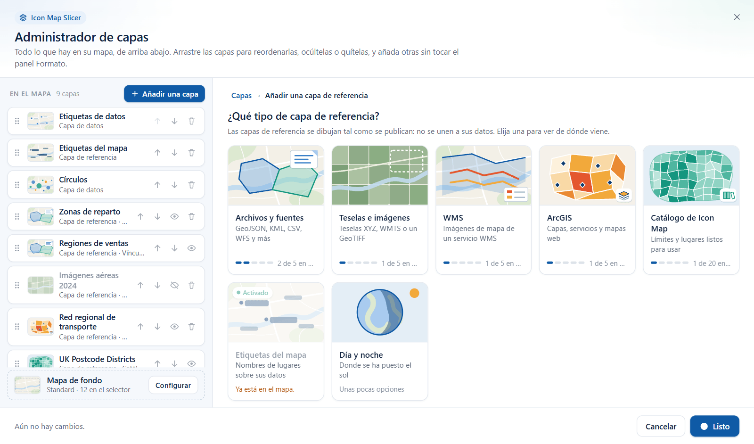Move Regiones de ventas layer up
Screen dimensions: 754x444
157,248
